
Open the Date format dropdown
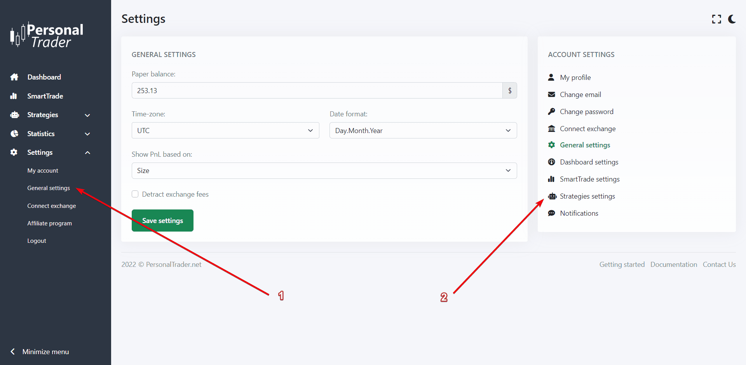point(423,131)
